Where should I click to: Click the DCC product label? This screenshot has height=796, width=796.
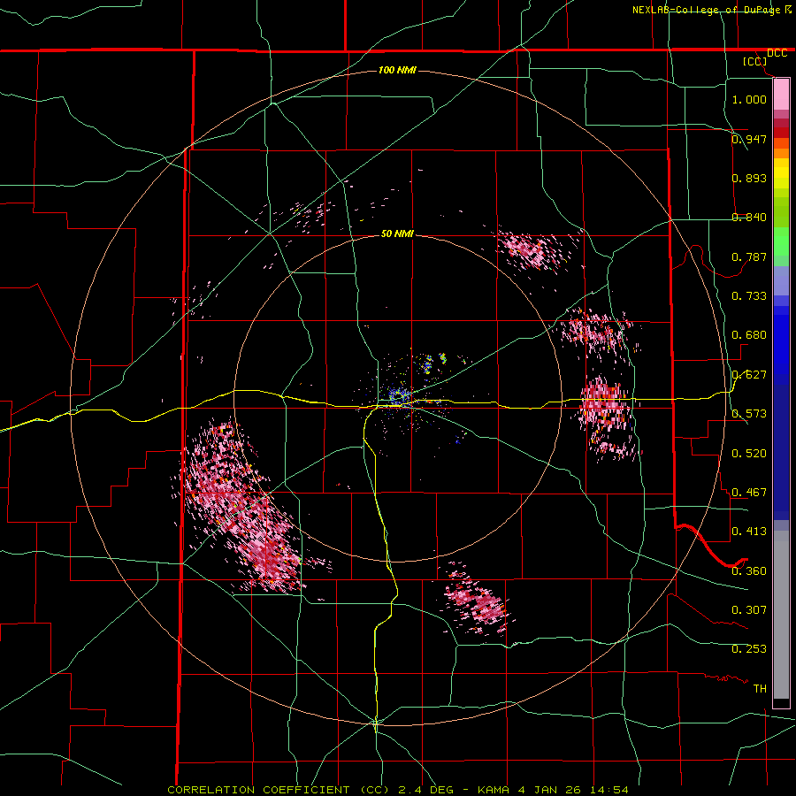[777, 53]
